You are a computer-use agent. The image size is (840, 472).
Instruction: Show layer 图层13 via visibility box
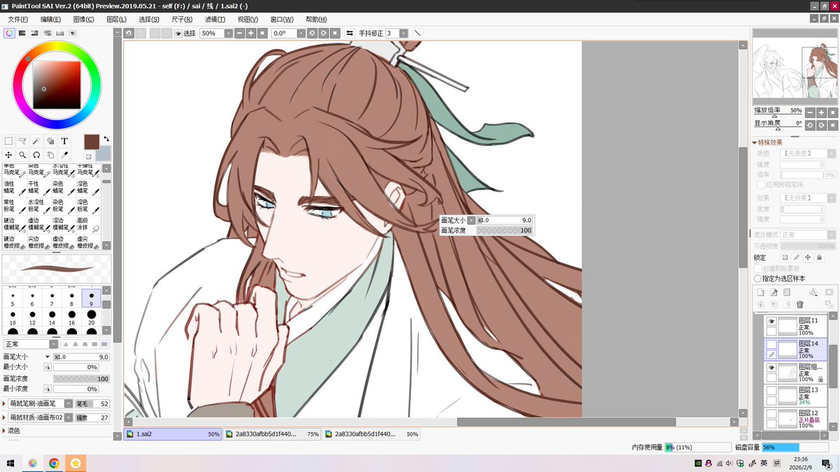point(772,390)
